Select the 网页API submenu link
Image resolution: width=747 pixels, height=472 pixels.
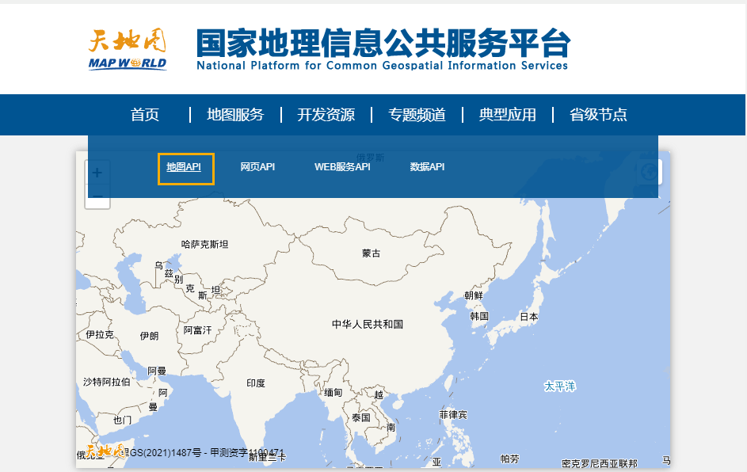click(257, 167)
